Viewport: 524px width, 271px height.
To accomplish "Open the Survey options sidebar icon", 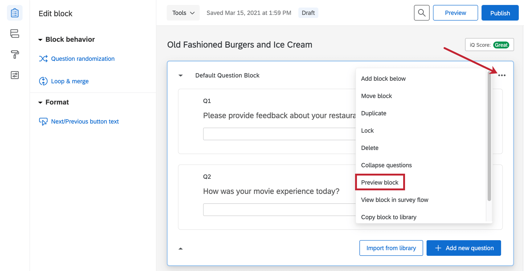I will pyautogui.click(x=15, y=75).
